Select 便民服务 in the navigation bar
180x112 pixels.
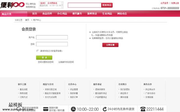77,14
